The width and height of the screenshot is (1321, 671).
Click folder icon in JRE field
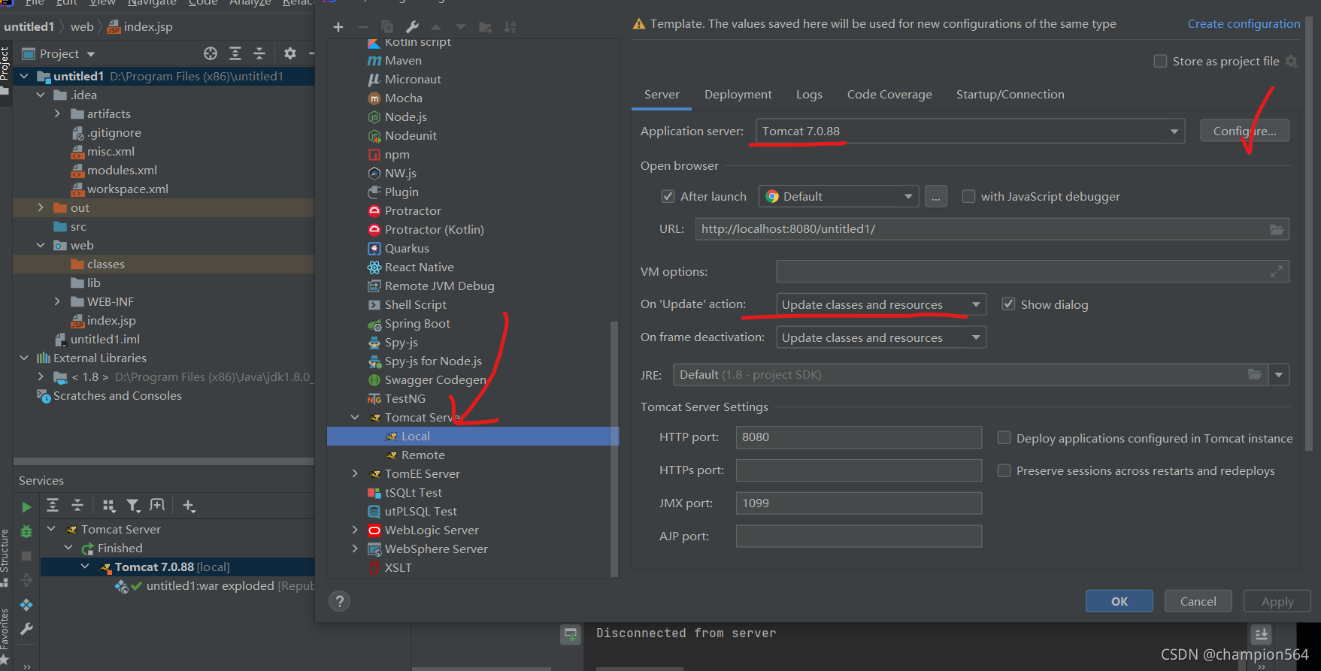[1255, 374]
